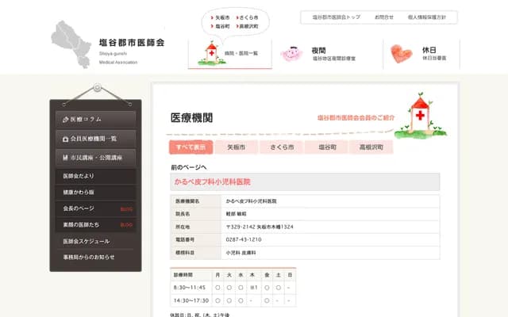This screenshot has width=508, height=317.
Task: Go to 塩谷郡市医師会トップ link
Action: tap(336, 17)
